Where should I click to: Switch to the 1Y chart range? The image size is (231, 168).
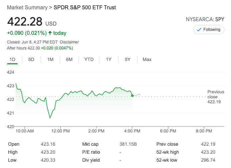pyautogui.click(x=109, y=59)
